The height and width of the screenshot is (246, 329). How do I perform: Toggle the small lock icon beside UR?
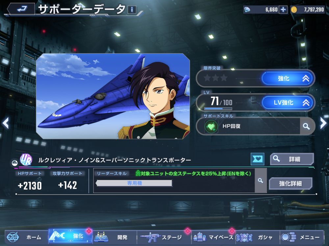[x=14, y=163]
